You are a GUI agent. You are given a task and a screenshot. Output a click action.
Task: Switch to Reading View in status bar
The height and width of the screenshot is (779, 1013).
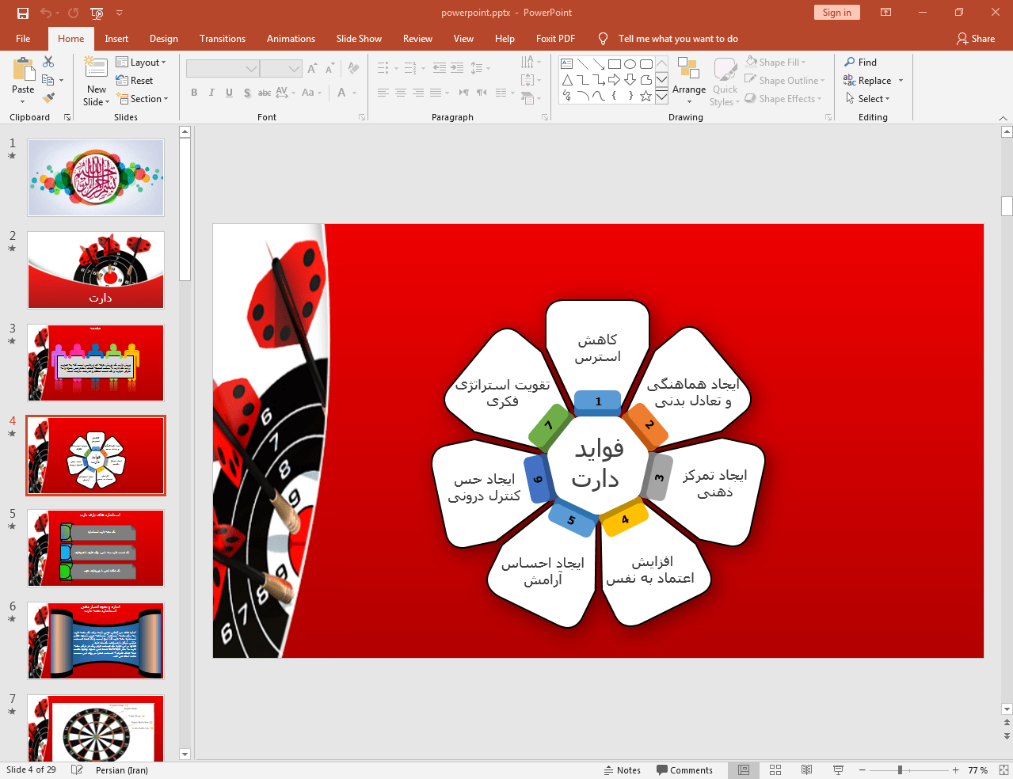coord(806,769)
